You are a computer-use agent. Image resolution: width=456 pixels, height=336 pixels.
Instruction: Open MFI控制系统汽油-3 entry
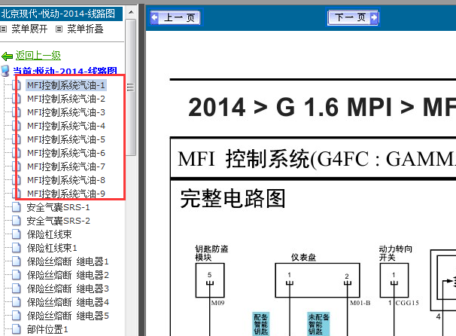[x=65, y=112]
